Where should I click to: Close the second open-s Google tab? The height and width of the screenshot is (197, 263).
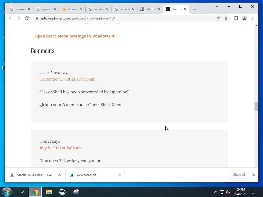tap(55, 9)
